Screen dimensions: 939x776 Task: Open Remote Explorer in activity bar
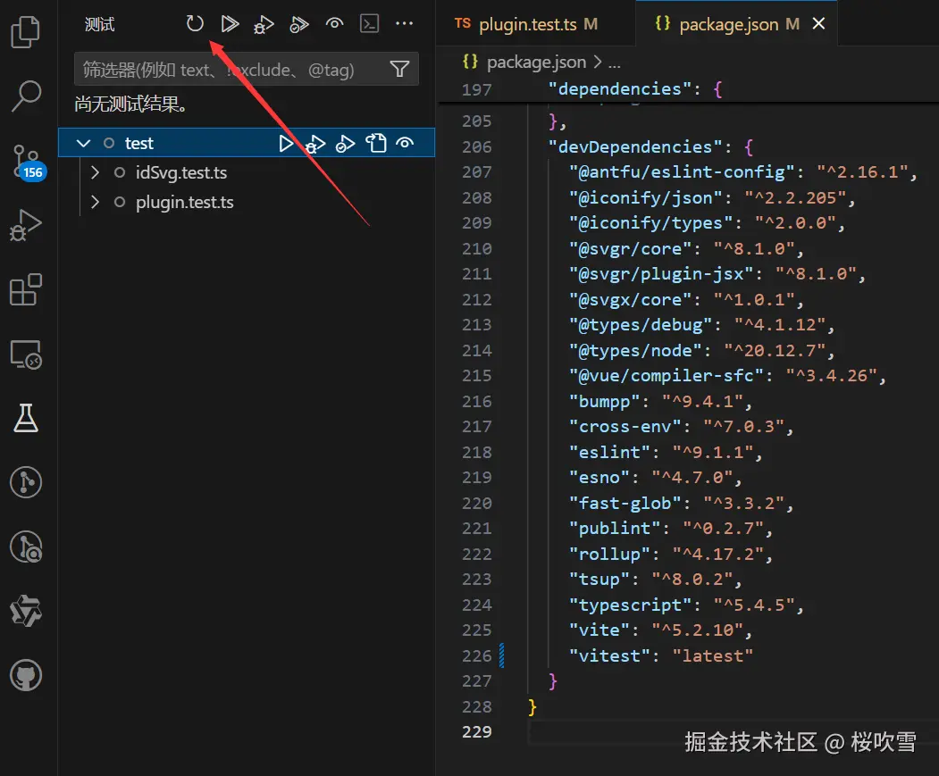click(26, 355)
